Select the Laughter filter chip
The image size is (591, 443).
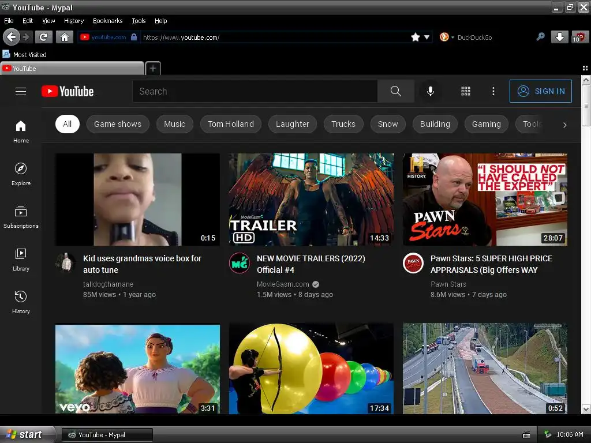(293, 124)
